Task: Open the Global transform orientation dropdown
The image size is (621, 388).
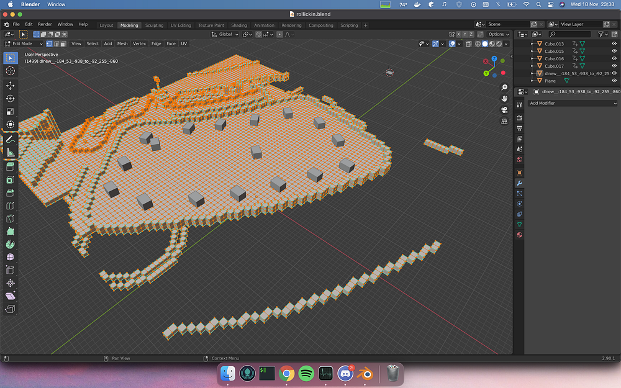Action: pos(224,34)
